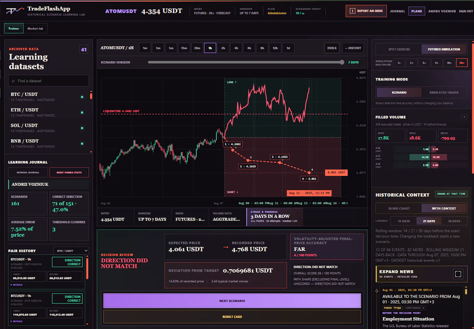Screen dimensions: 474x329
Task: Click the green status dot for BTC / USDT
Action: [x=82, y=97]
